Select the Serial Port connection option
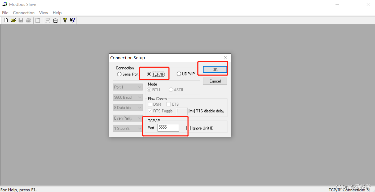Image resolution: width=375 pixels, height=192 pixels. (x=128, y=74)
